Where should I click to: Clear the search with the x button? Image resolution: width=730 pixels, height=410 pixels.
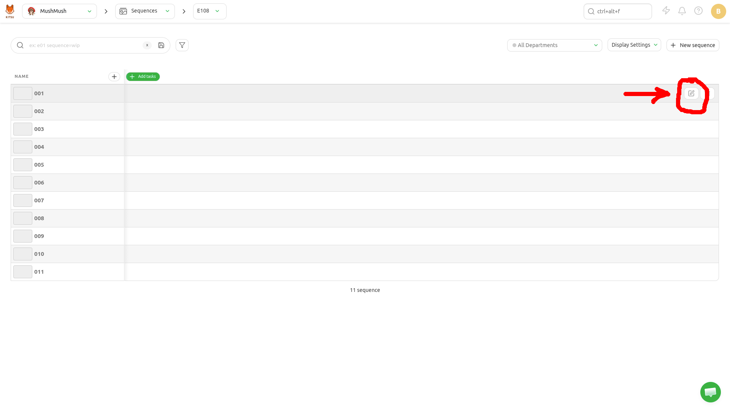click(147, 45)
